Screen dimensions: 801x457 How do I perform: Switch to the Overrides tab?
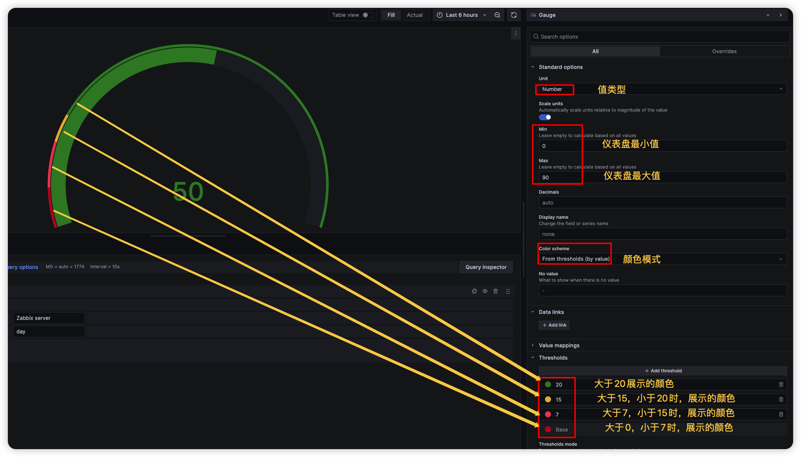pyautogui.click(x=724, y=51)
